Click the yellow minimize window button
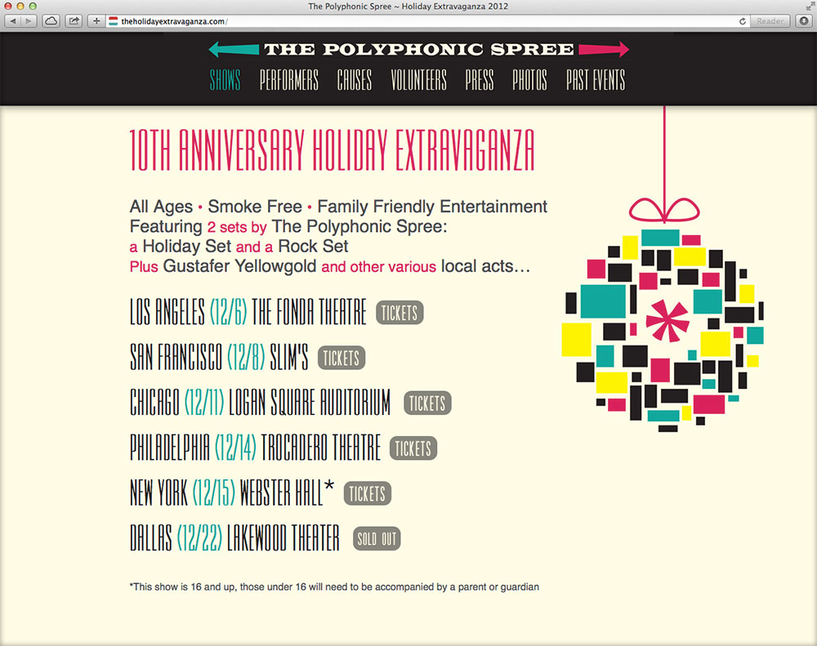This screenshot has width=817, height=646. [20, 7]
